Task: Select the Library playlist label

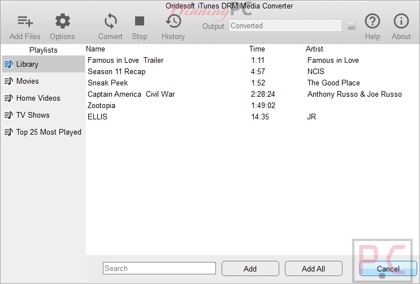Action: tap(27, 64)
